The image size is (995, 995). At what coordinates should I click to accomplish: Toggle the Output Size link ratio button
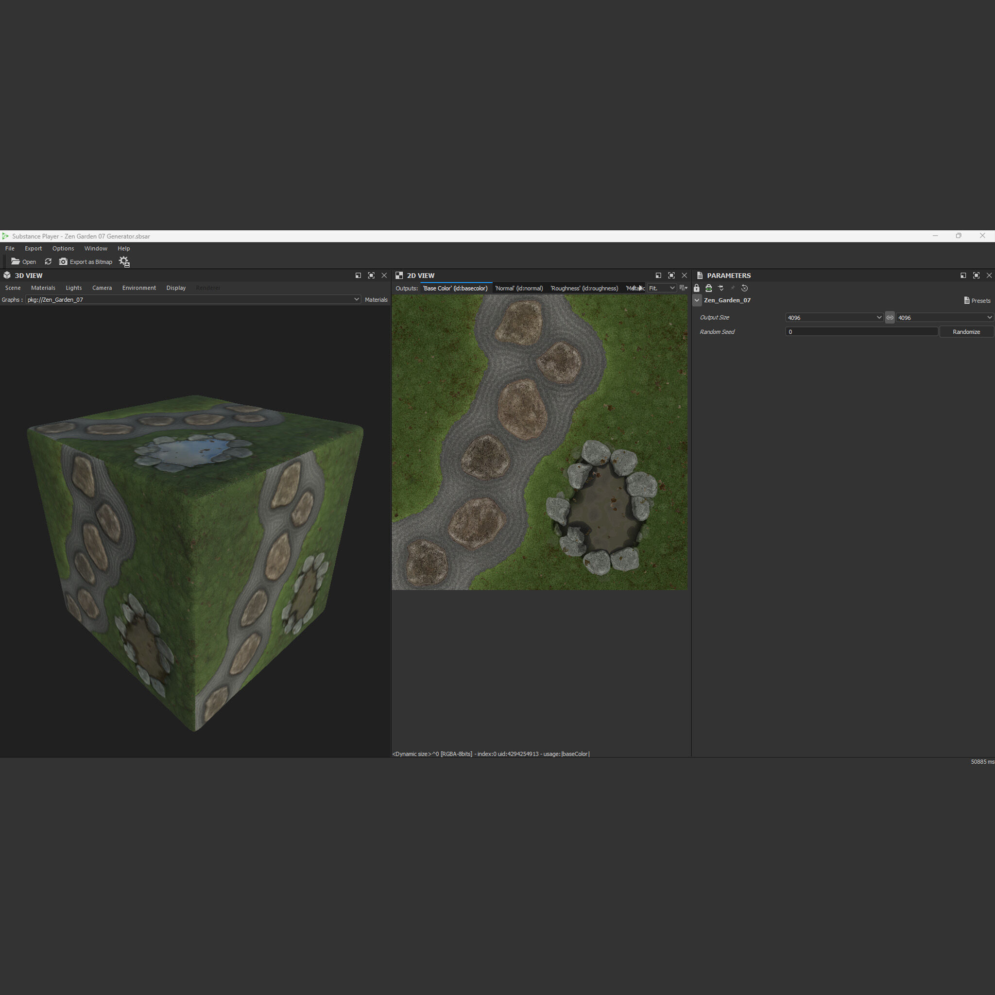(x=890, y=318)
